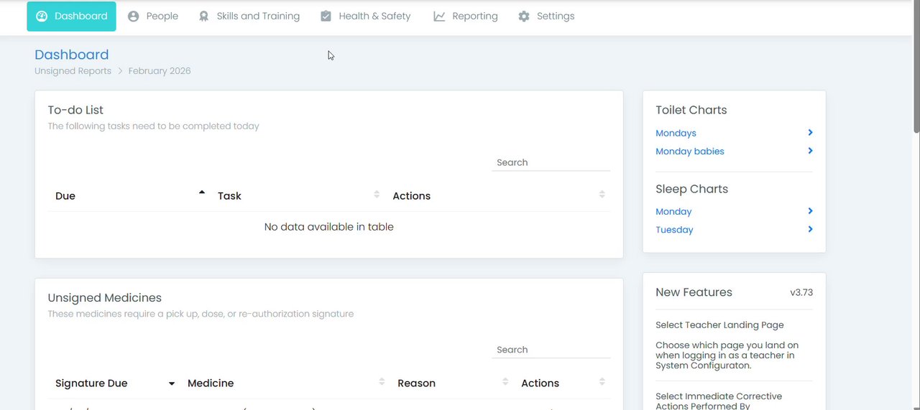The width and height of the screenshot is (920, 410).
Task: Open the Monday sleep chart link
Action: (x=673, y=212)
